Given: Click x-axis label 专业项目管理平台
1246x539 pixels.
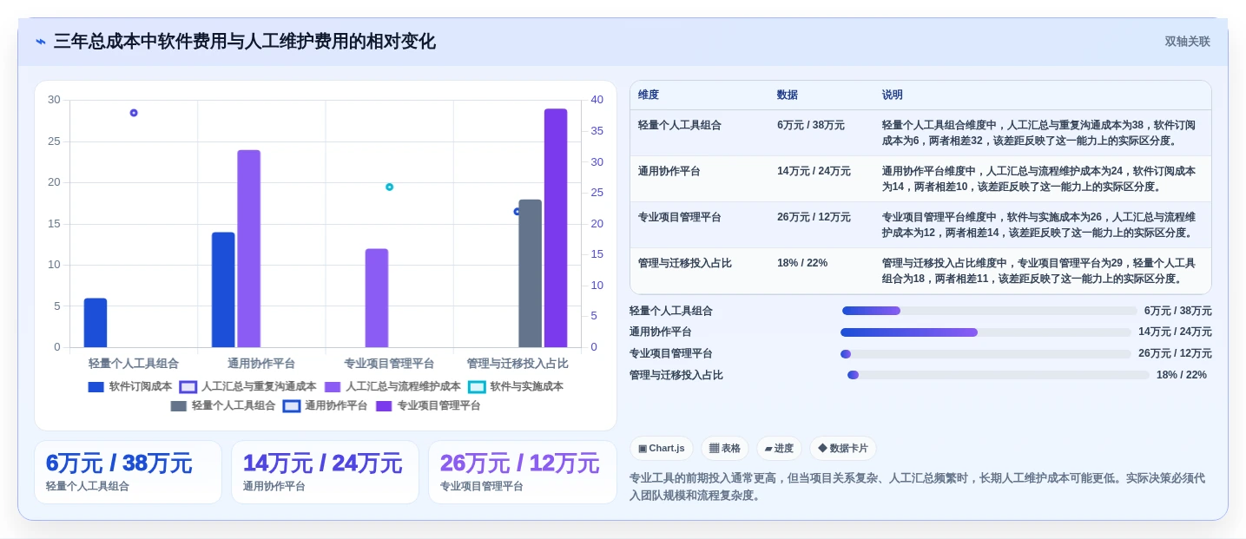Looking at the screenshot, I should click(x=389, y=364).
